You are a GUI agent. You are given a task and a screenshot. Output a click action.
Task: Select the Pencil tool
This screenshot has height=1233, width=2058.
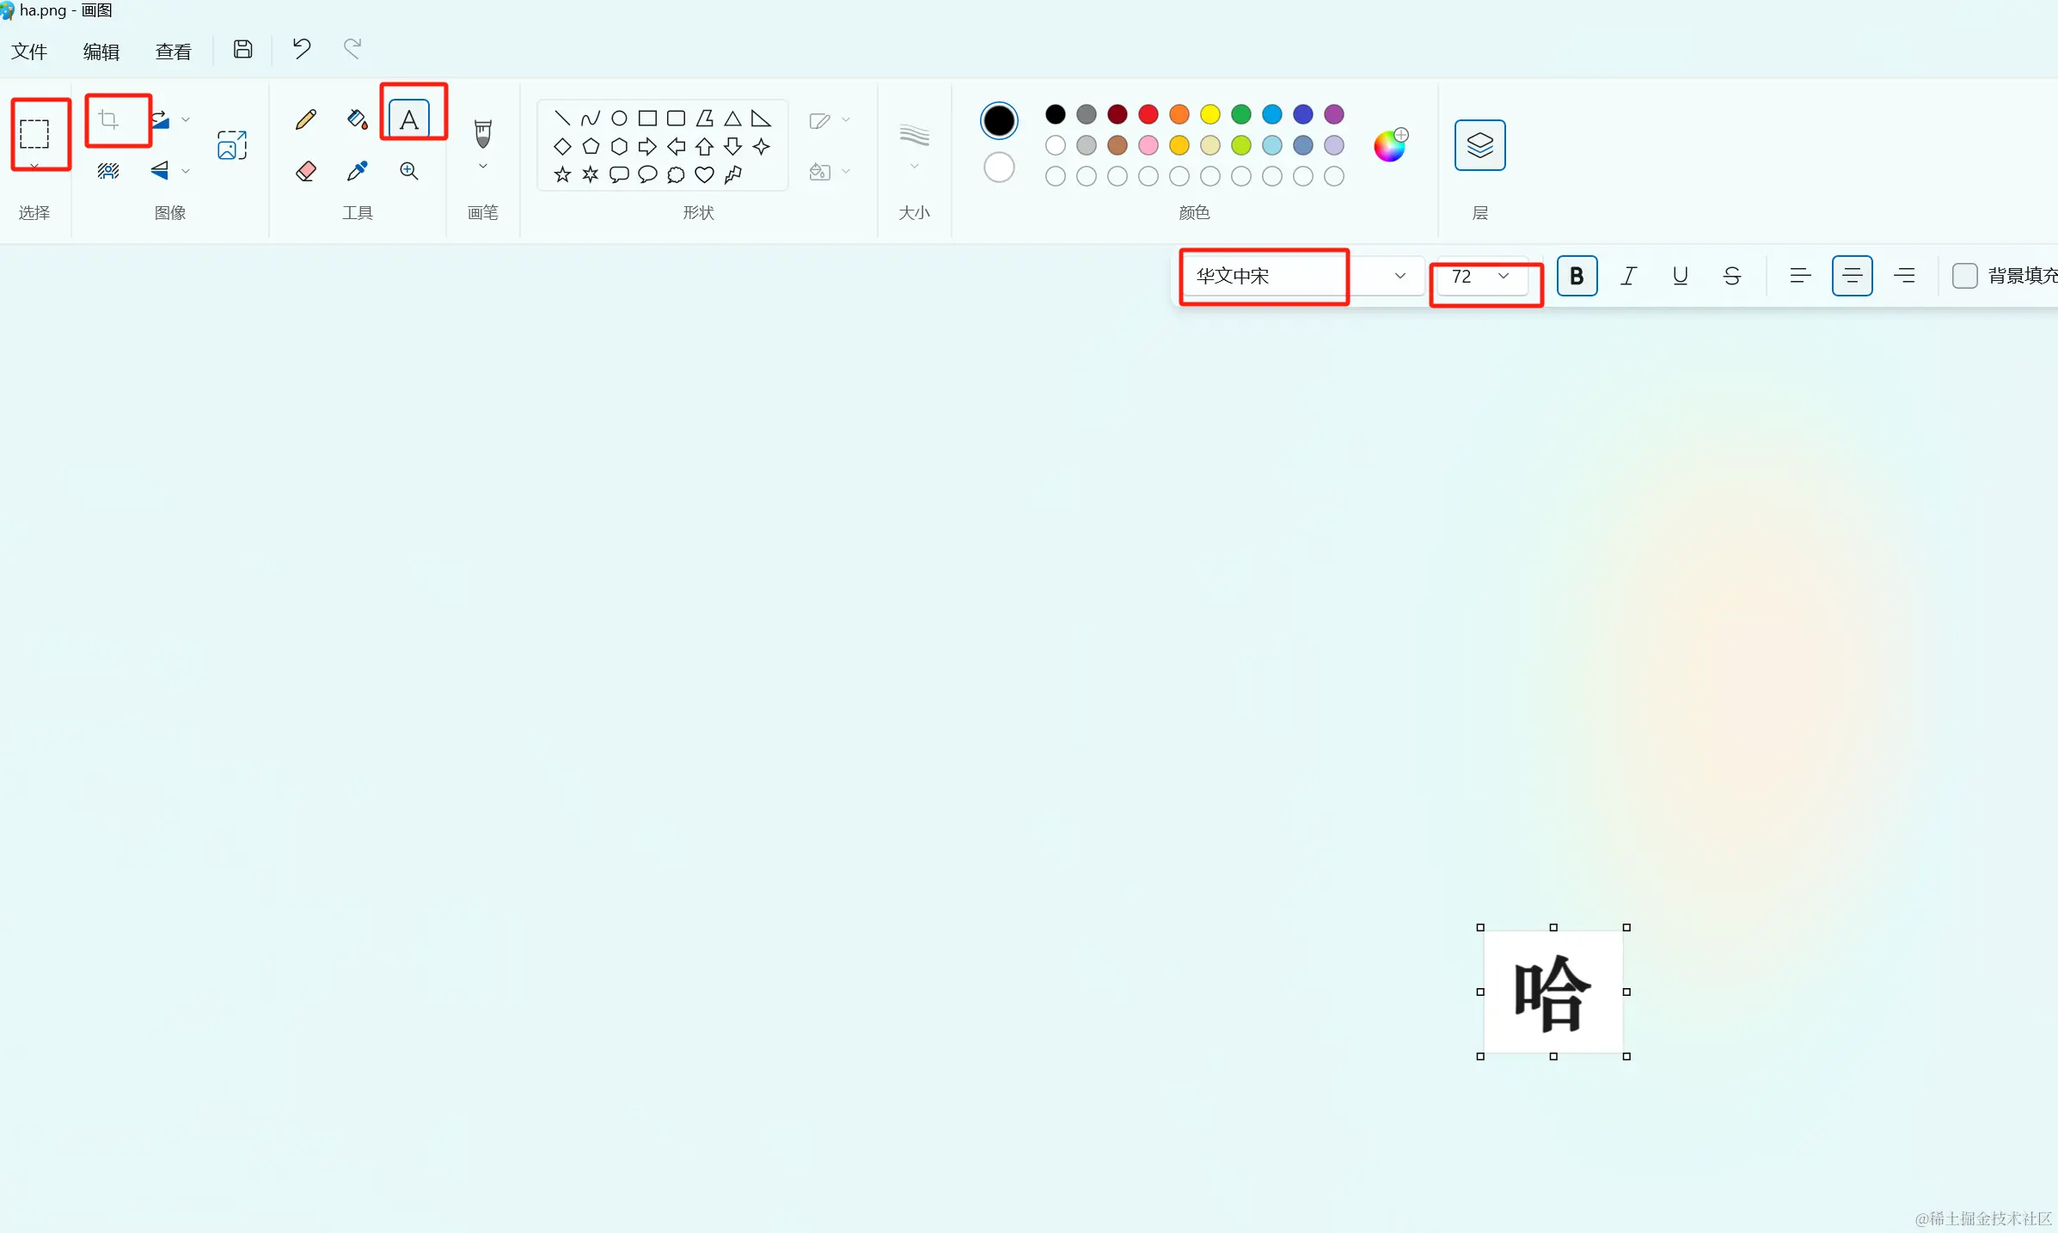[305, 119]
